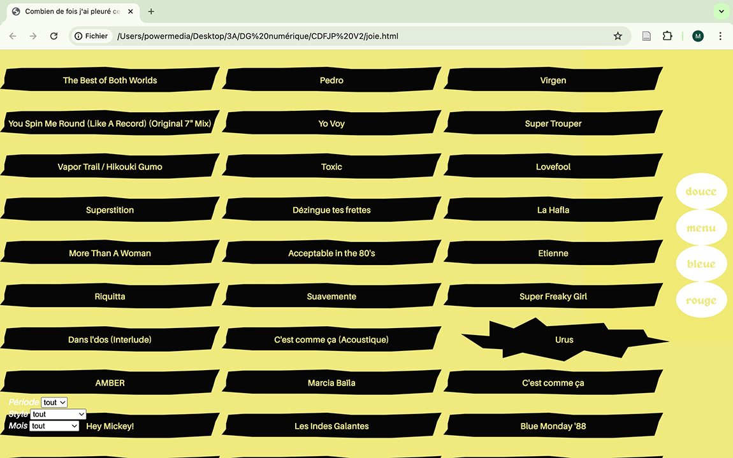View site information via Fichier chip
Viewport: 733px width, 458px height.
[91, 36]
